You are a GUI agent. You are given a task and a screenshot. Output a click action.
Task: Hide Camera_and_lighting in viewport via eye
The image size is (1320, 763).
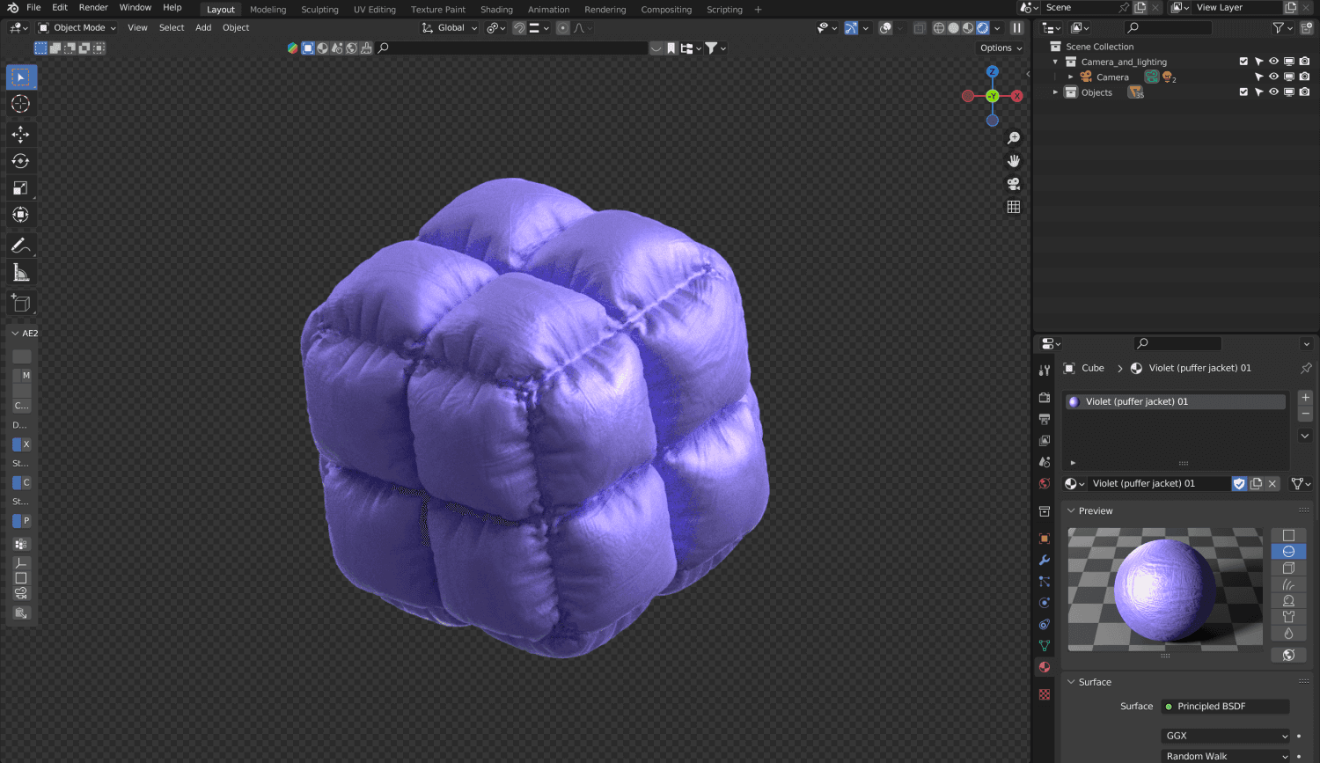pyautogui.click(x=1273, y=62)
